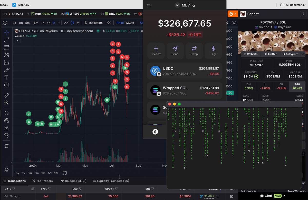Expand more social links chevron
The height and width of the screenshot is (200, 308).
tap(303, 54)
